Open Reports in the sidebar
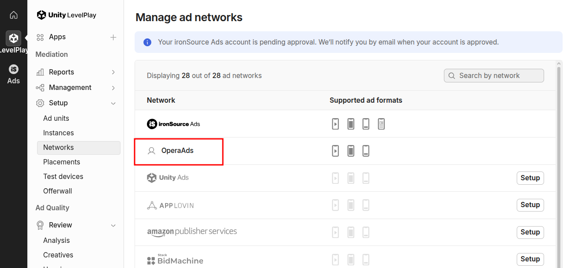This screenshot has height=268, width=571. tap(61, 72)
